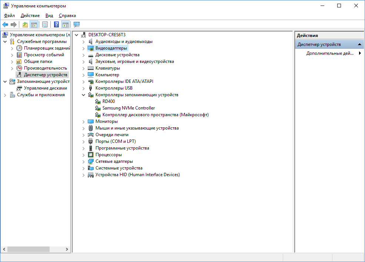Expand the Процессоры node
Screen dimensions: 365x262
coord(83,155)
